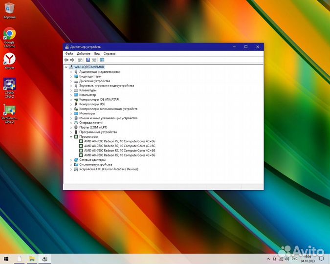Open the notification center icon
This screenshot has height=264, width=330.
pos(321,259)
